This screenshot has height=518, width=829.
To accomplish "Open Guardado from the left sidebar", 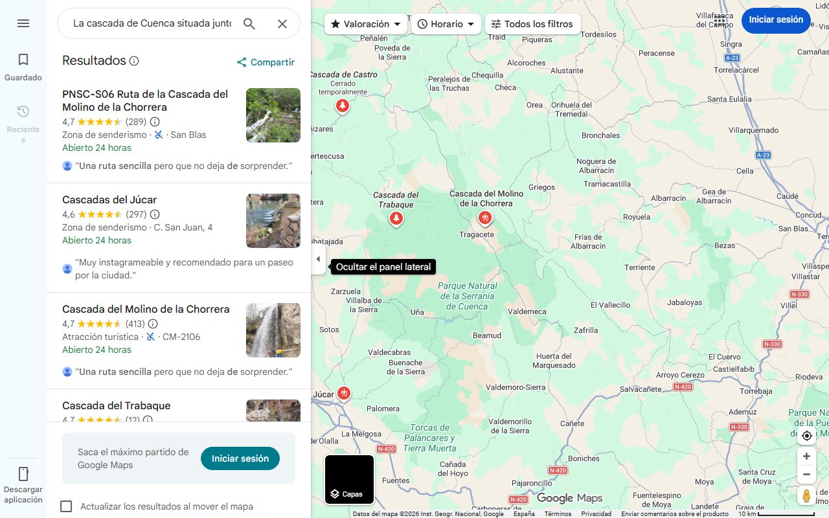I will (x=23, y=65).
